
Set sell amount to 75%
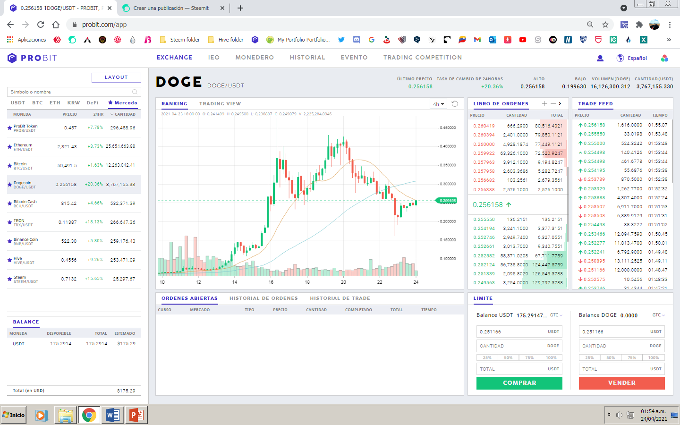pyautogui.click(x=632, y=357)
